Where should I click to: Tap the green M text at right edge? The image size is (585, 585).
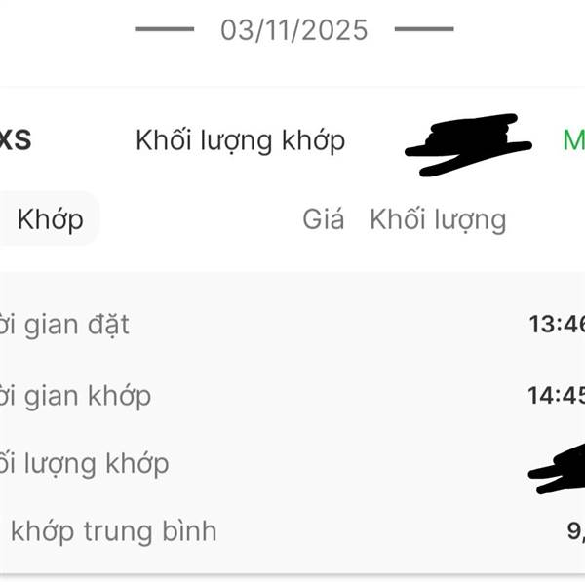[x=573, y=140]
